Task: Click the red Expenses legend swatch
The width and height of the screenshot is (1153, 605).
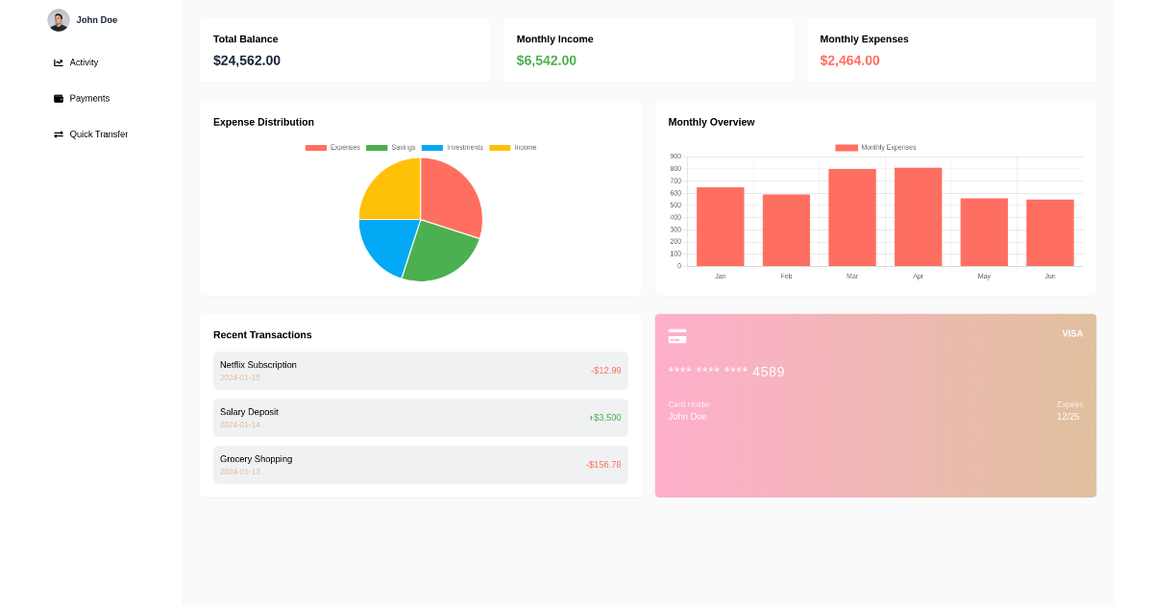Action: (x=315, y=147)
